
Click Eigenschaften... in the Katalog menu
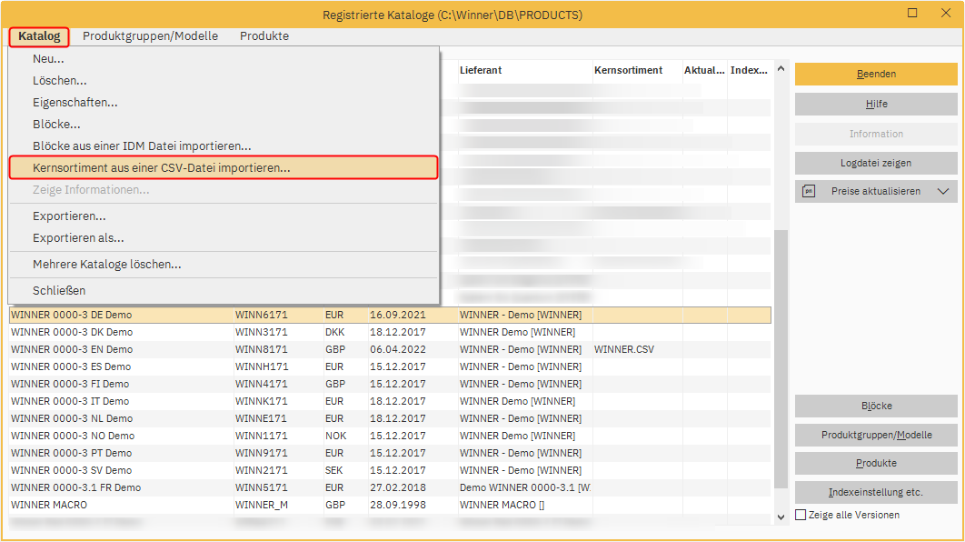[75, 103]
